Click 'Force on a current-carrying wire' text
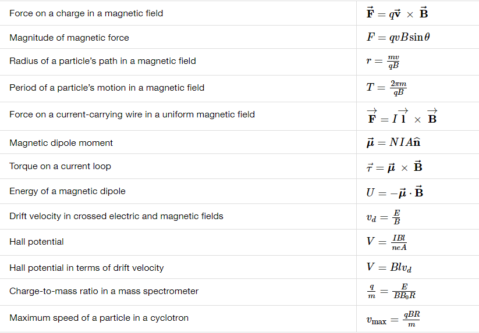 (x=132, y=114)
